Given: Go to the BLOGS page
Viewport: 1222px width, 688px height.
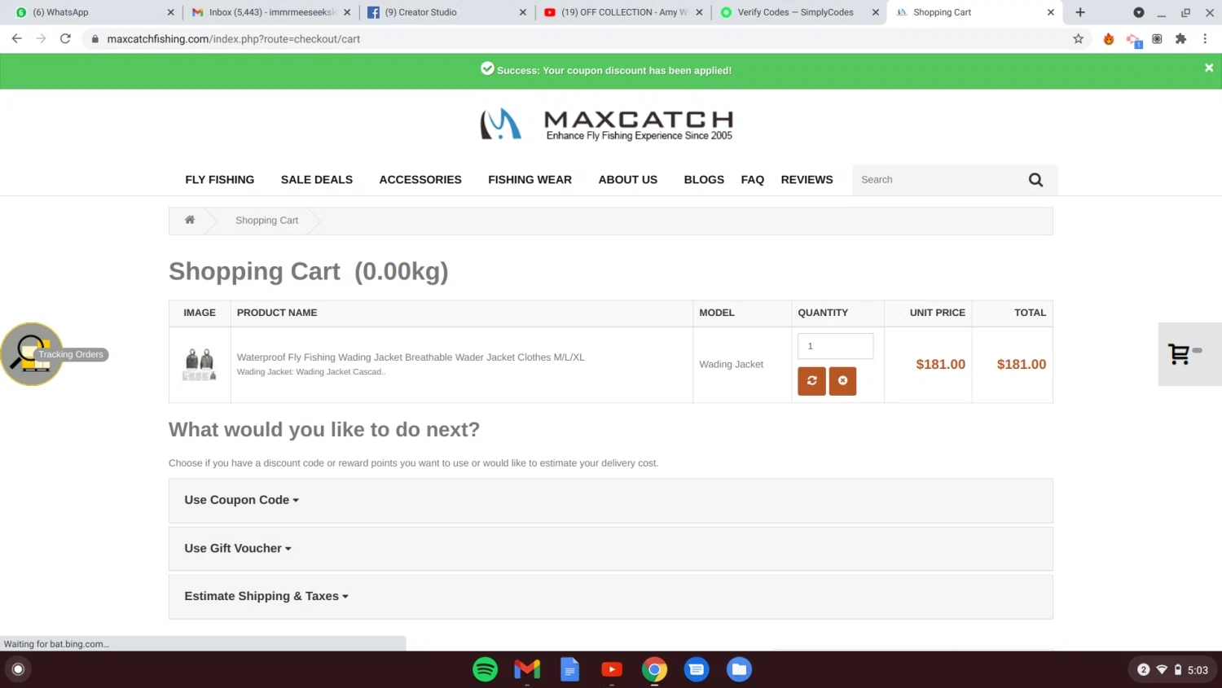Looking at the screenshot, I should point(704,180).
